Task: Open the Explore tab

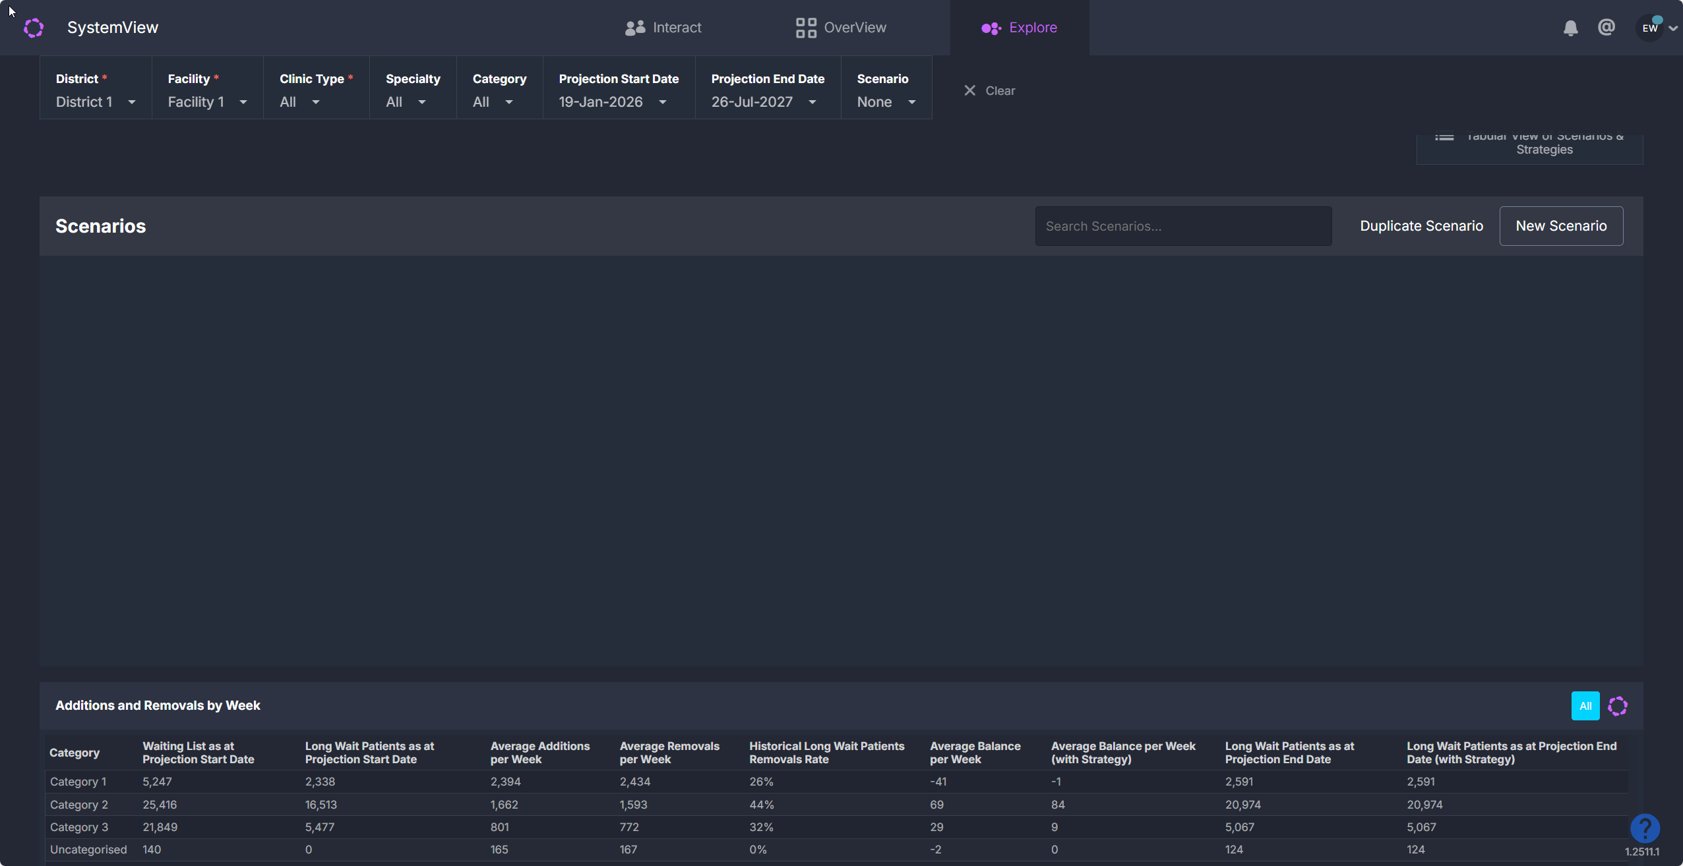Action: tap(1019, 28)
